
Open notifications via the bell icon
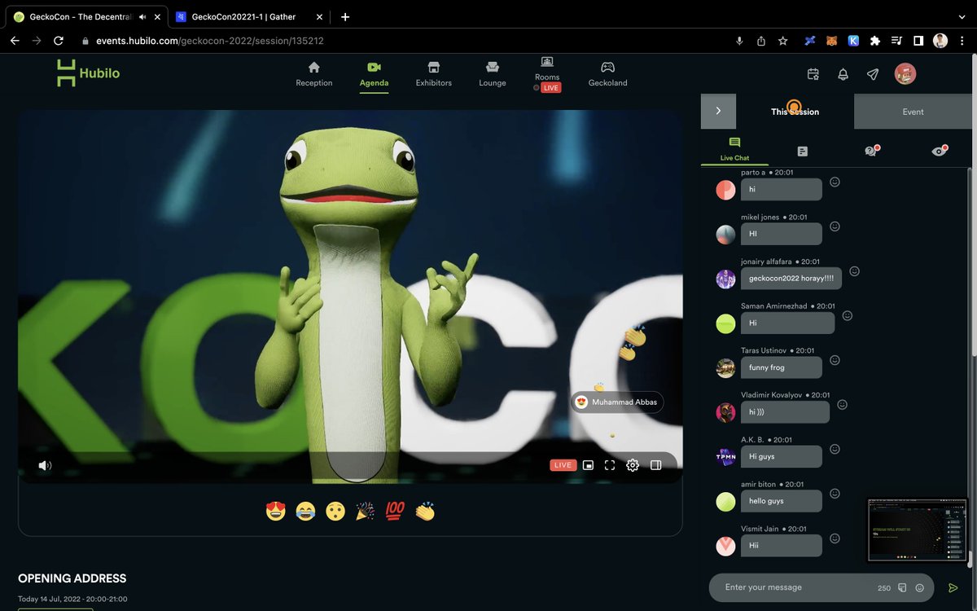[843, 74]
